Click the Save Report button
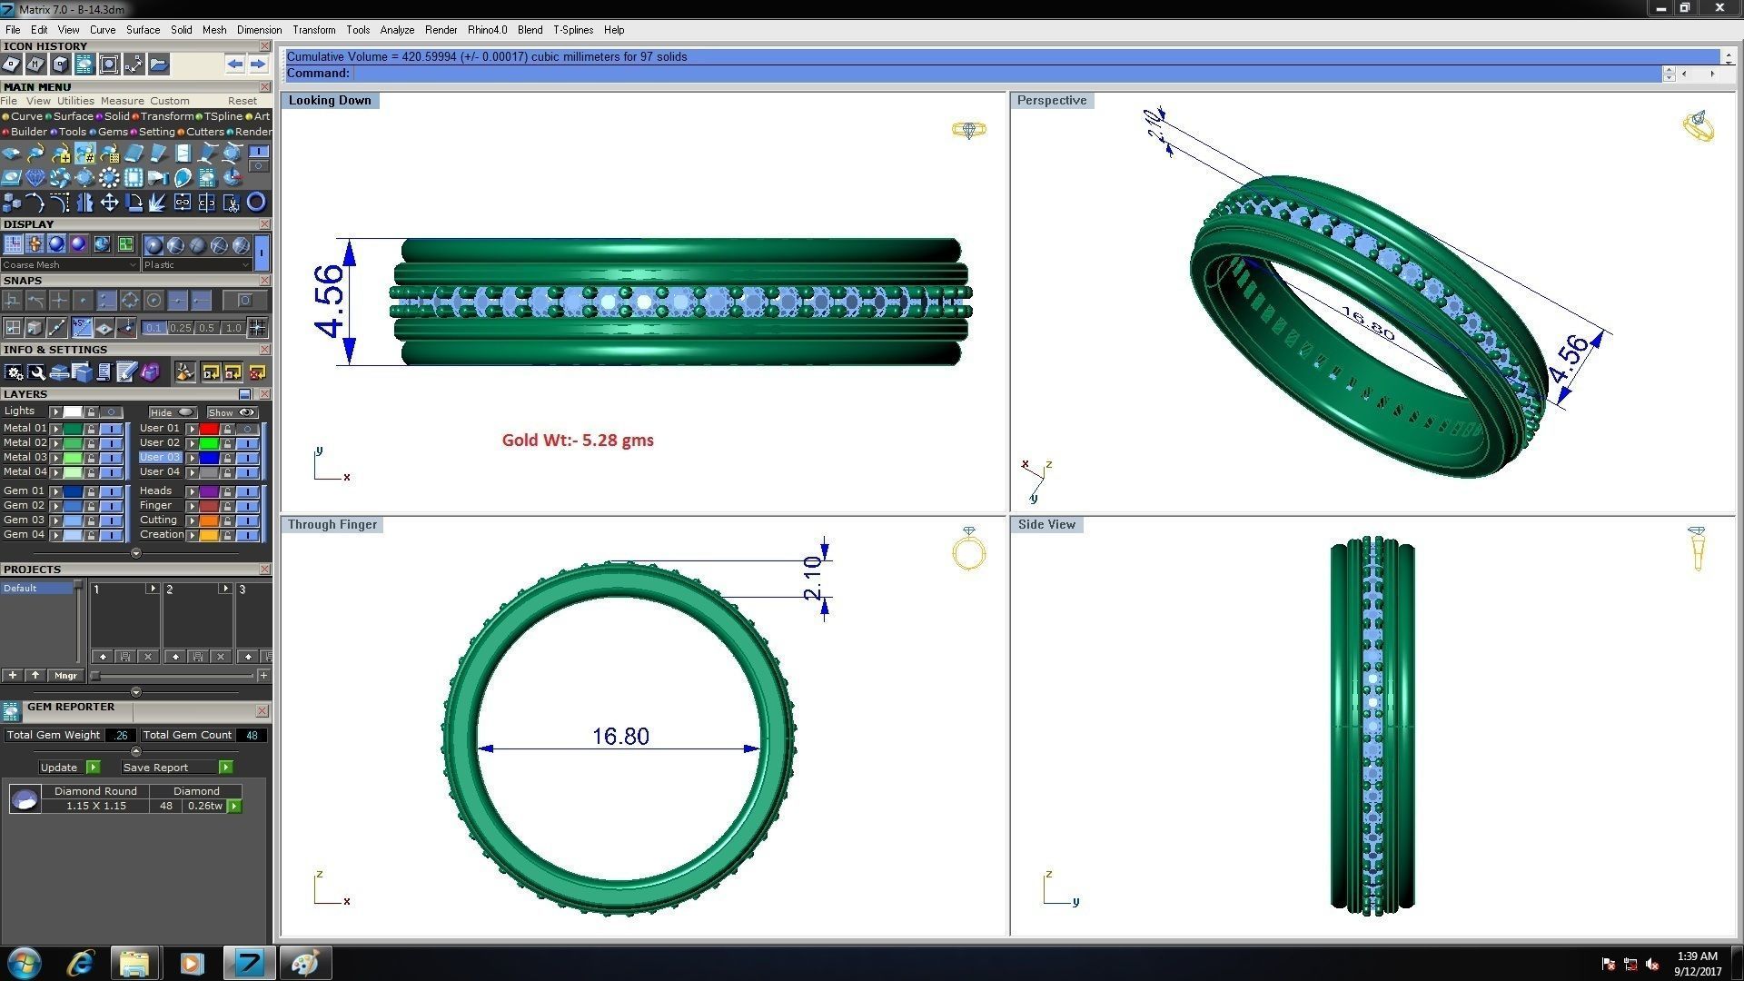 pyautogui.click(x=155, y=768)
